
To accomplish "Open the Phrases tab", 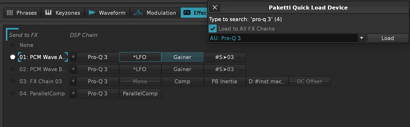I will point(22,13).
